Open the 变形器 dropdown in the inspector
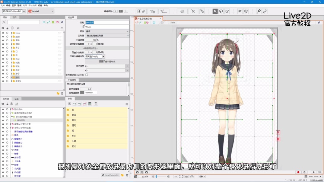This screenshot has width=324, height=182. pos(107,36)
